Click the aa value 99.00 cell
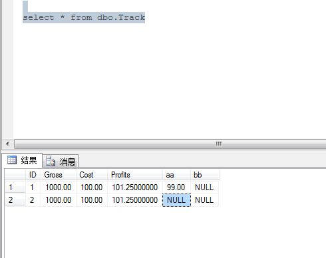The width and height of the screenshot is (326, 258). [x=176, y=188]
